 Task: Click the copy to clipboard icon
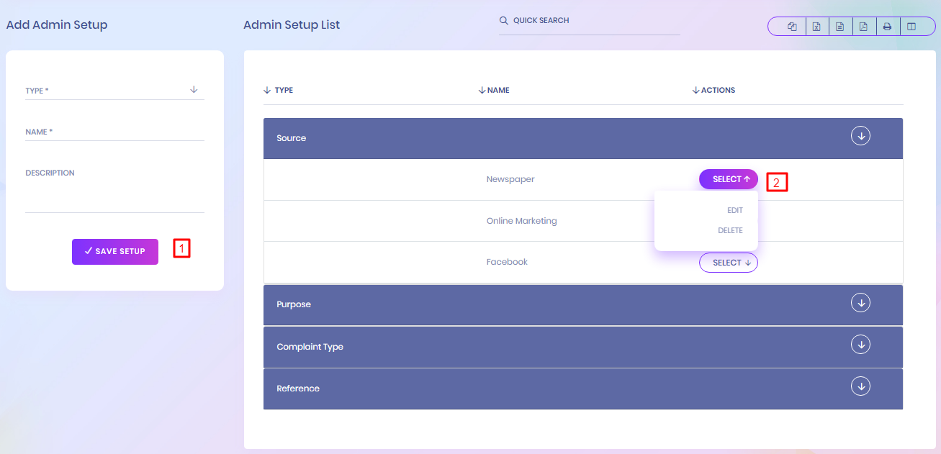click(792, 27)
